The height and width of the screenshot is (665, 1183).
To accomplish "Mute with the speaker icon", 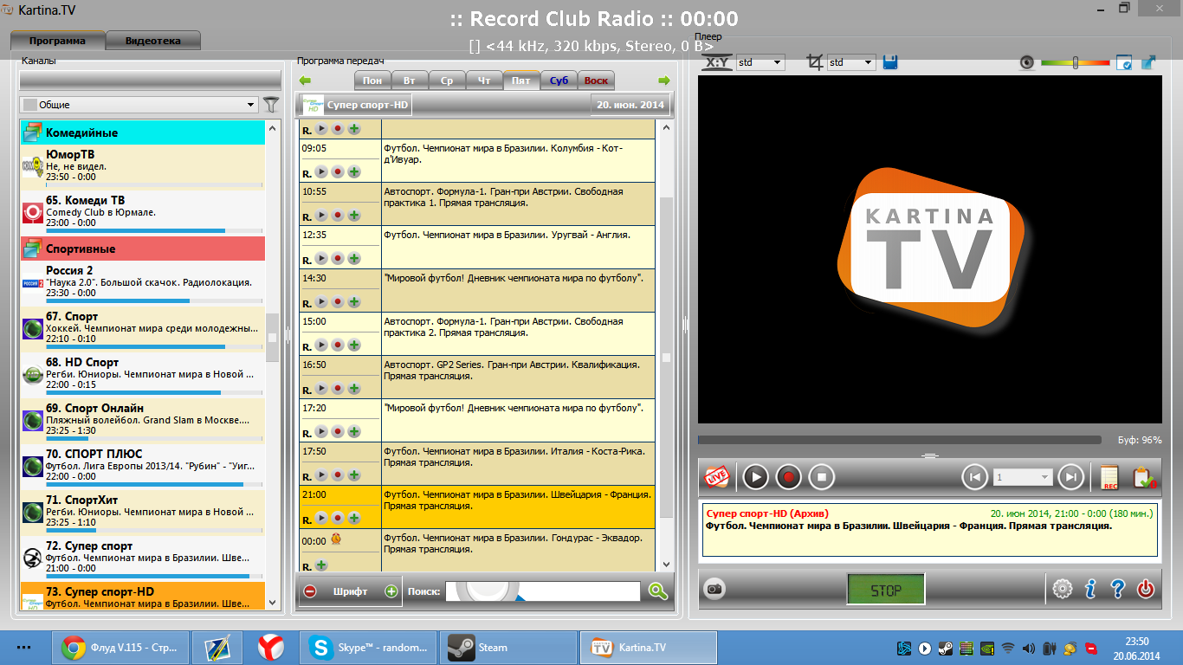I will point(1027,62).
